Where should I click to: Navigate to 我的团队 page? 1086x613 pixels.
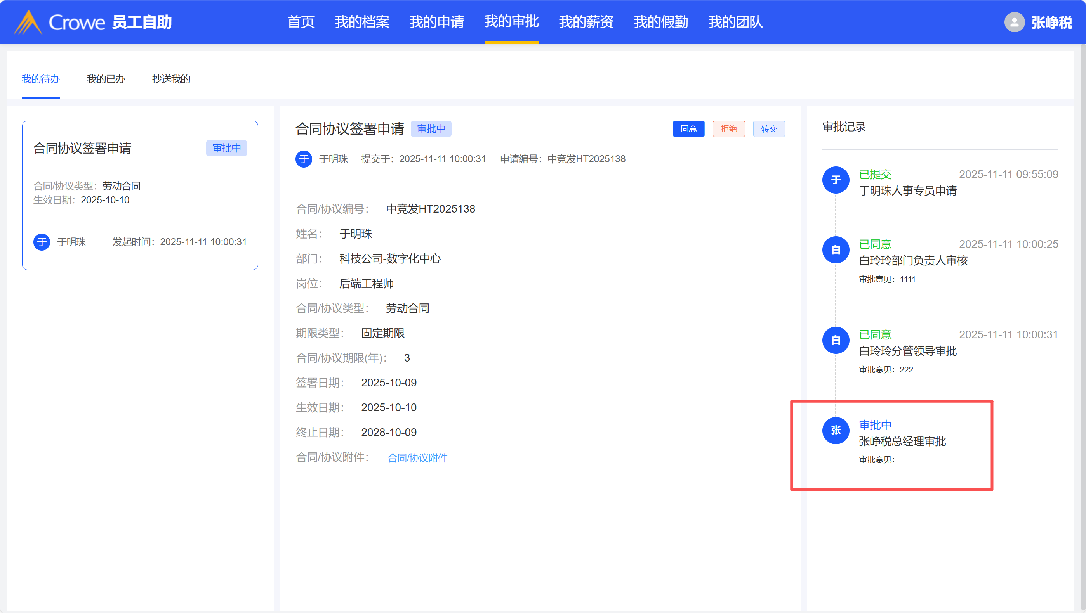click(735, 22)
